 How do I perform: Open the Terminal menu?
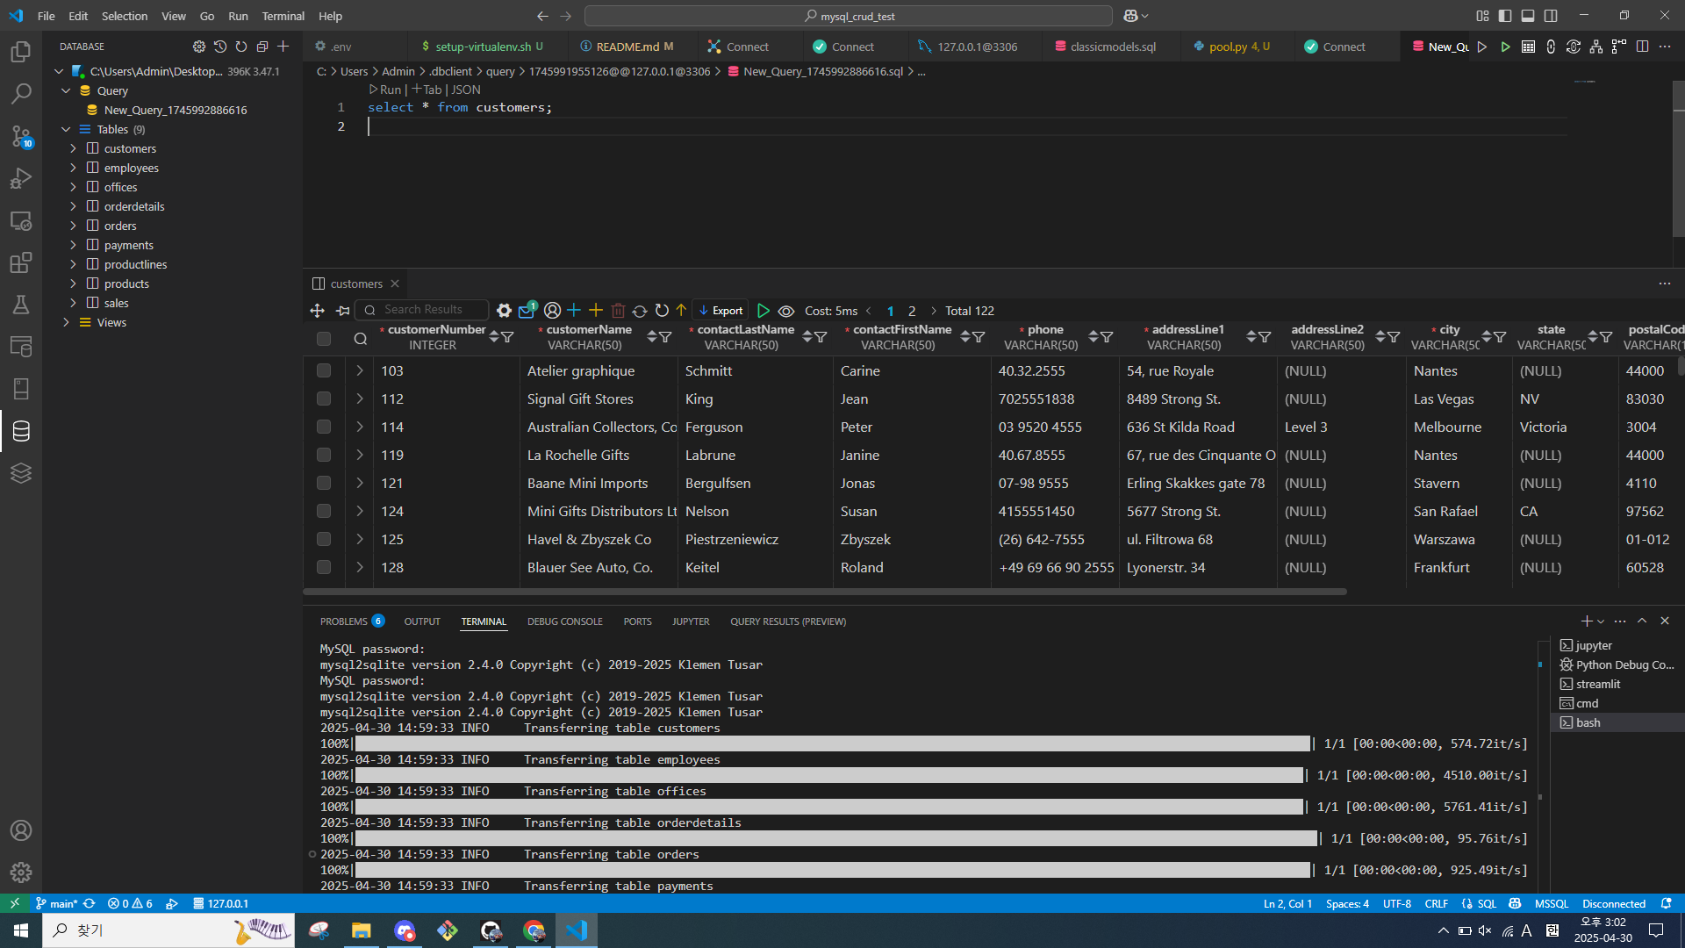coord(283,16)
